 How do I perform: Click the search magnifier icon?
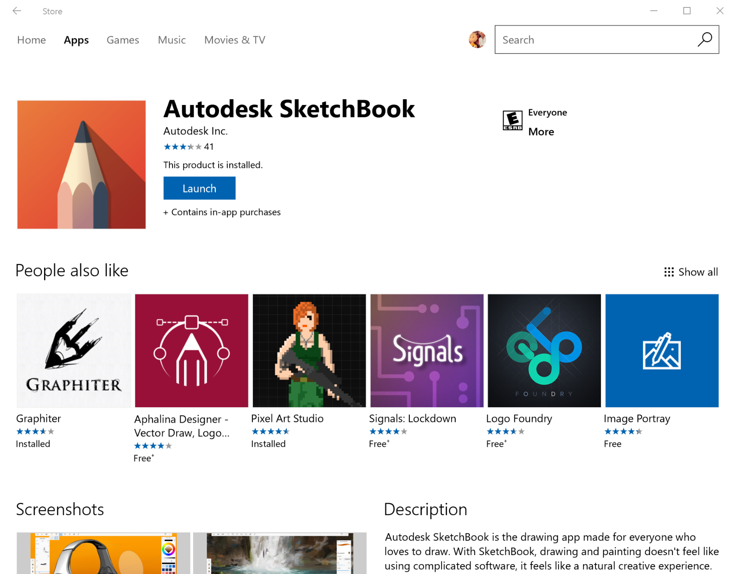[705, 40]
